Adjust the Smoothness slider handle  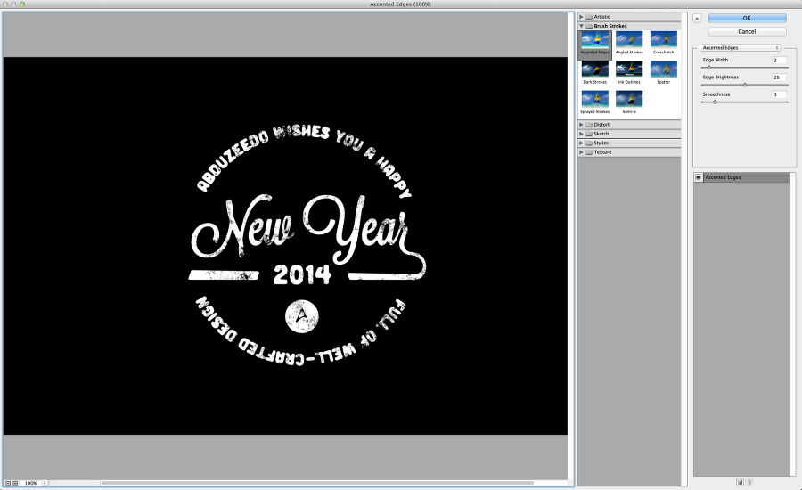[715, 102]
